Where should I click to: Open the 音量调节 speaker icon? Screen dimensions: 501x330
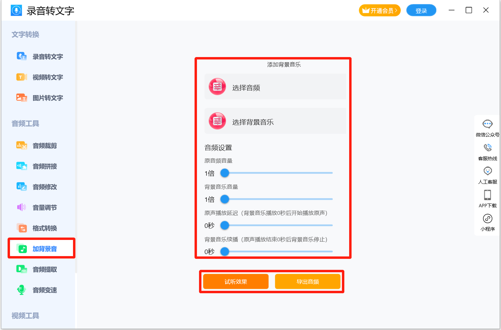click(x=22, y=207)
